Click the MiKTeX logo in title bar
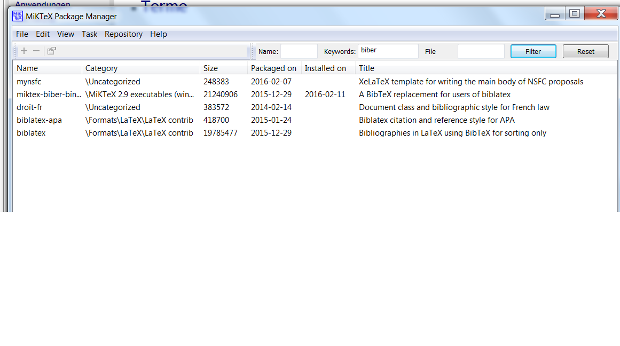 [x=18, y=16]
